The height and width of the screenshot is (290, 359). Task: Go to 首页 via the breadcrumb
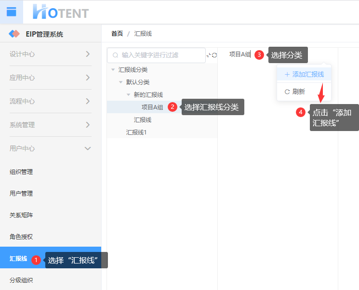117,34
